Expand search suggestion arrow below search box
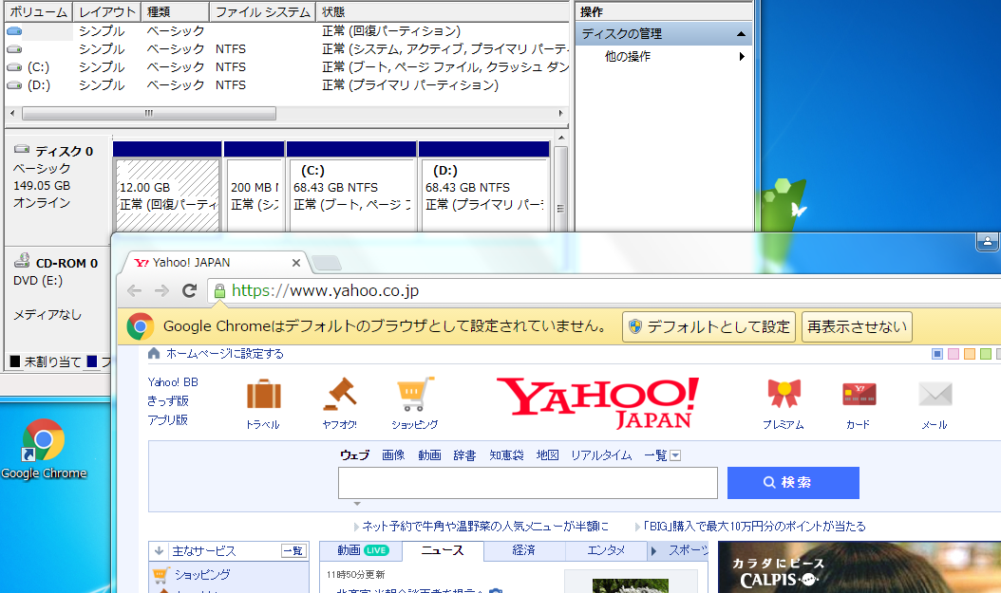1001x593 pixels. point(357,504)
